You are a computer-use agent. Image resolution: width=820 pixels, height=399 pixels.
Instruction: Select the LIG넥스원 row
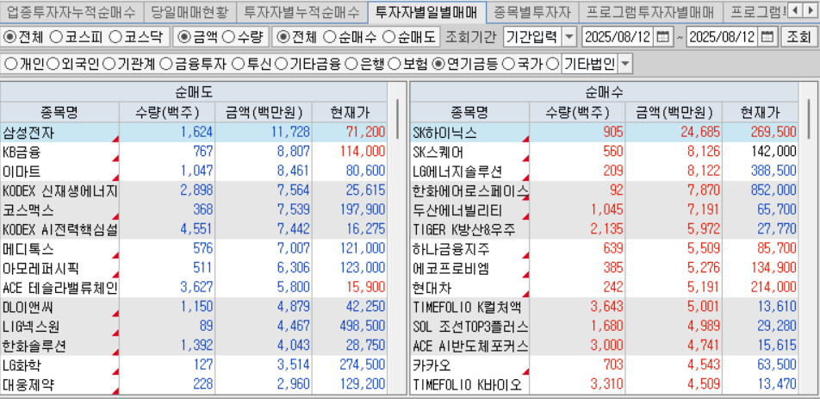[194, 327]
